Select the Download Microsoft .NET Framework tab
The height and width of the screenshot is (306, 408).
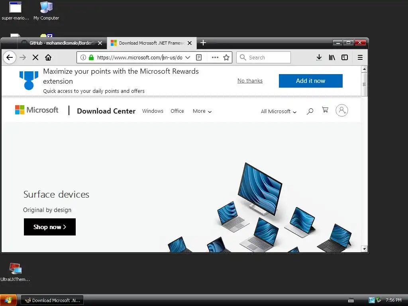click(151, 43)
